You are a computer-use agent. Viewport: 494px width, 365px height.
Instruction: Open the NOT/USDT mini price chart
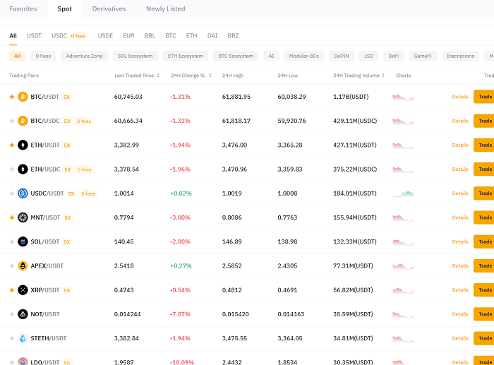(x=403, y=315)
